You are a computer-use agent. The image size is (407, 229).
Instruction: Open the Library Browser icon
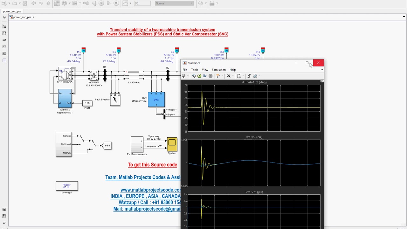coord(57,3)
